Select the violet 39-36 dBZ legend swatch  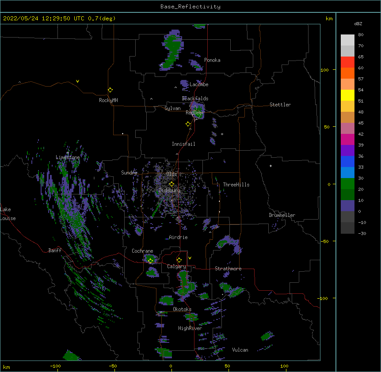coord(347,151)
